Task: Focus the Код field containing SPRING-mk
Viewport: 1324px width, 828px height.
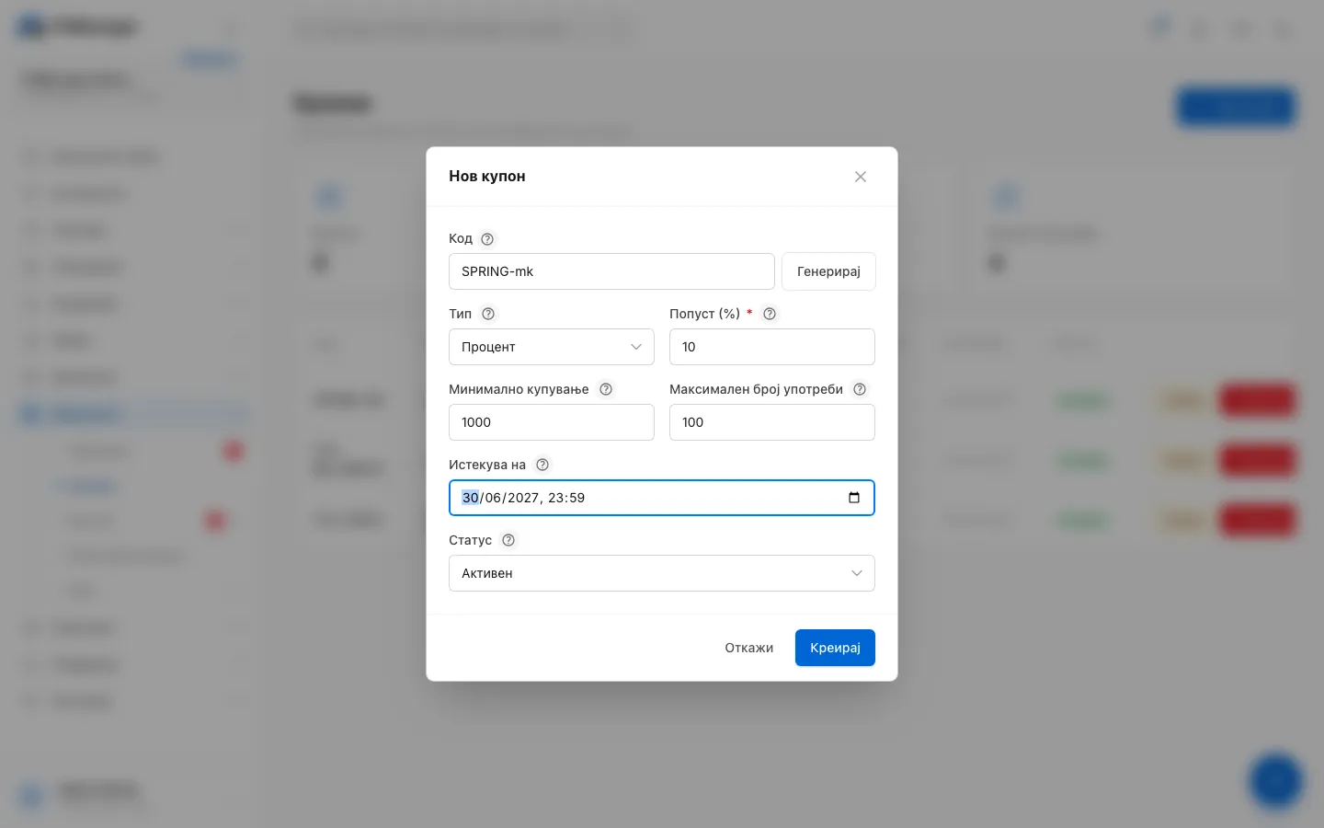Action: click(611, 271)
